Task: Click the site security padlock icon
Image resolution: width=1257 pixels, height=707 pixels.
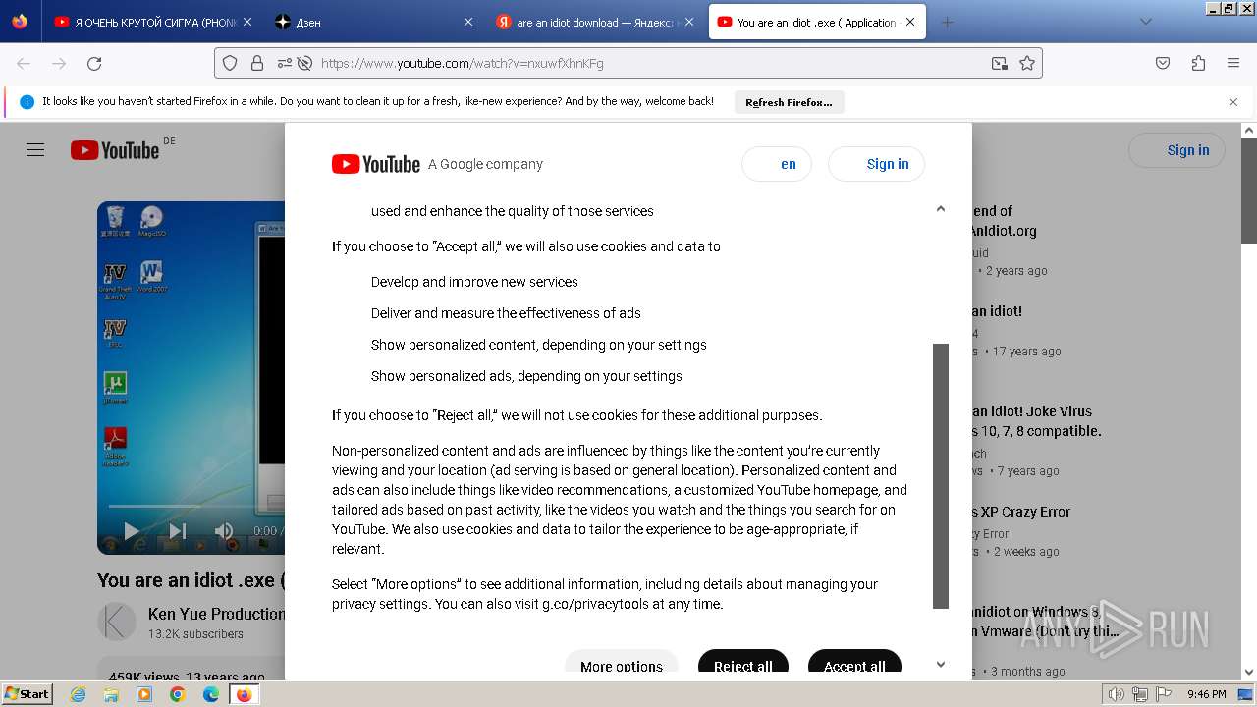Action: [x=257, y=63]
